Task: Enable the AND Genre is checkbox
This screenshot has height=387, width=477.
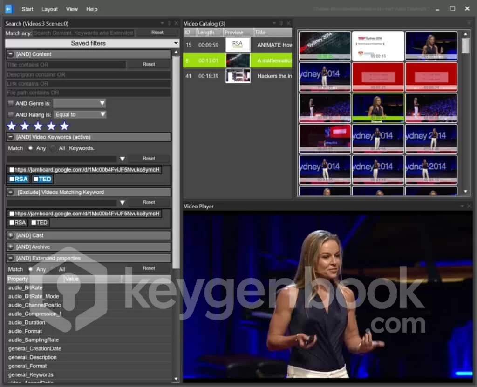Action: [x=11, y=103]
